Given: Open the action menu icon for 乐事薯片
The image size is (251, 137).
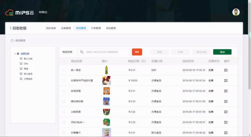Looking at the screenshot, I should (x=226, y=132).
